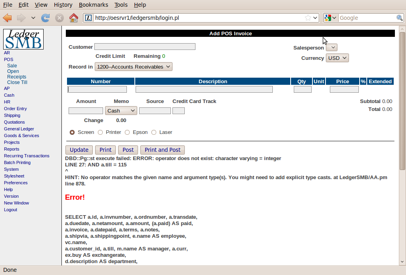
Task: Click the Customer input field
Action: 145,47
